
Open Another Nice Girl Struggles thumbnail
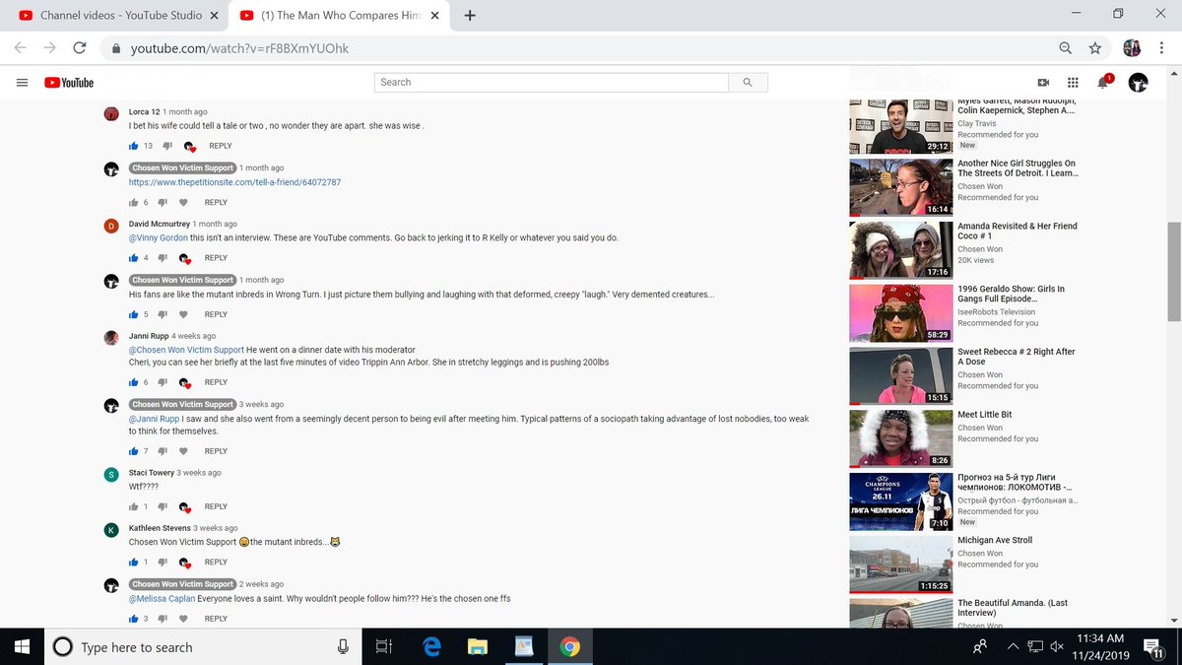(901, 187)
